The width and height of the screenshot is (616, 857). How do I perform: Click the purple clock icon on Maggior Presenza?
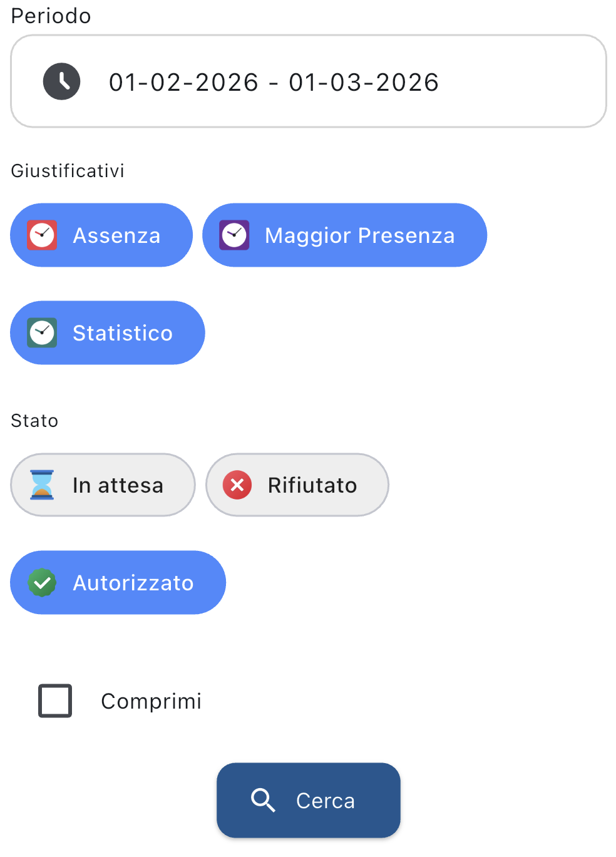234,235
